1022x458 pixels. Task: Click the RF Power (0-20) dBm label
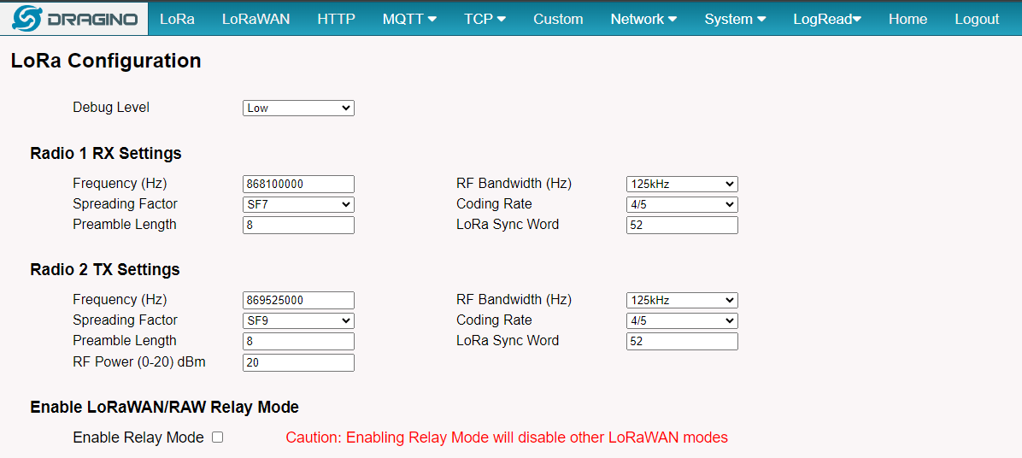(139, 361)
